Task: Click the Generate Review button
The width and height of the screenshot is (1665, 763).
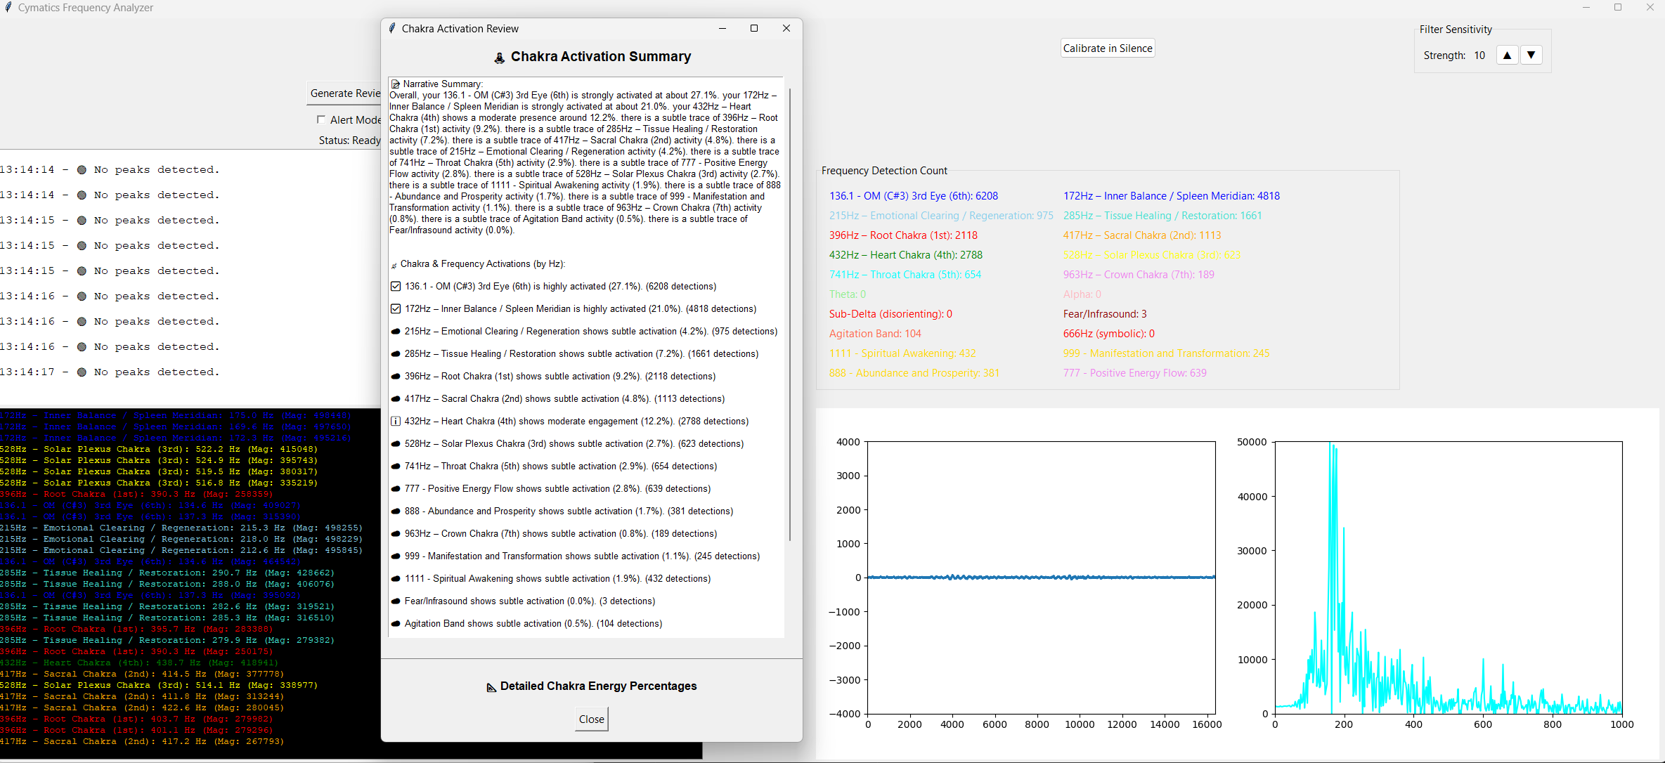Action: coord(344,93)
